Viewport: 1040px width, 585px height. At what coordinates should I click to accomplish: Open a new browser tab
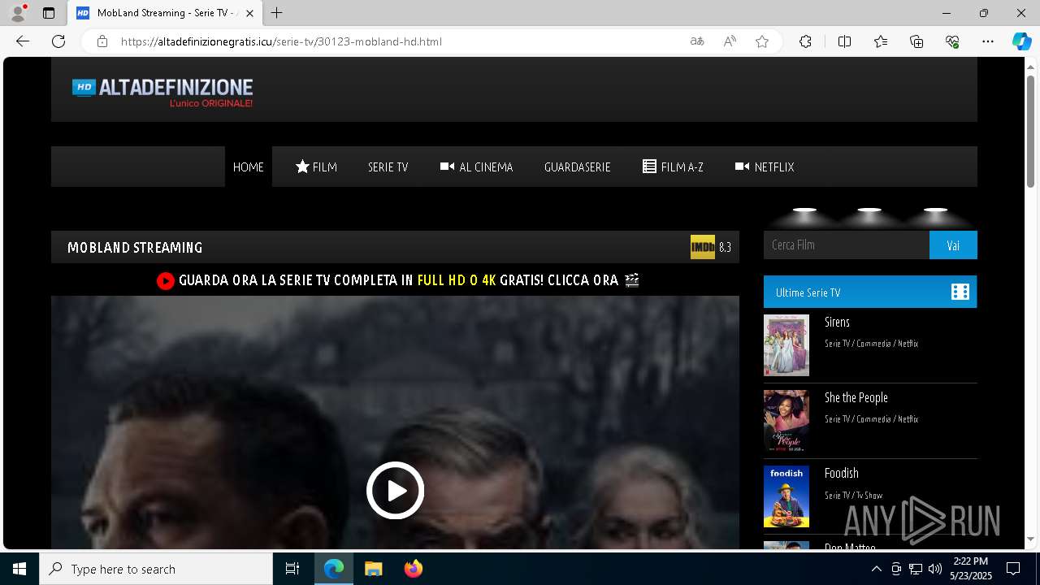(x=277, y=13)
